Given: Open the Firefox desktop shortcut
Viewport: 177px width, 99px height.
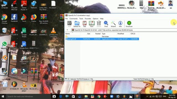Looking at the screenshot, I should tap(34, 18).
